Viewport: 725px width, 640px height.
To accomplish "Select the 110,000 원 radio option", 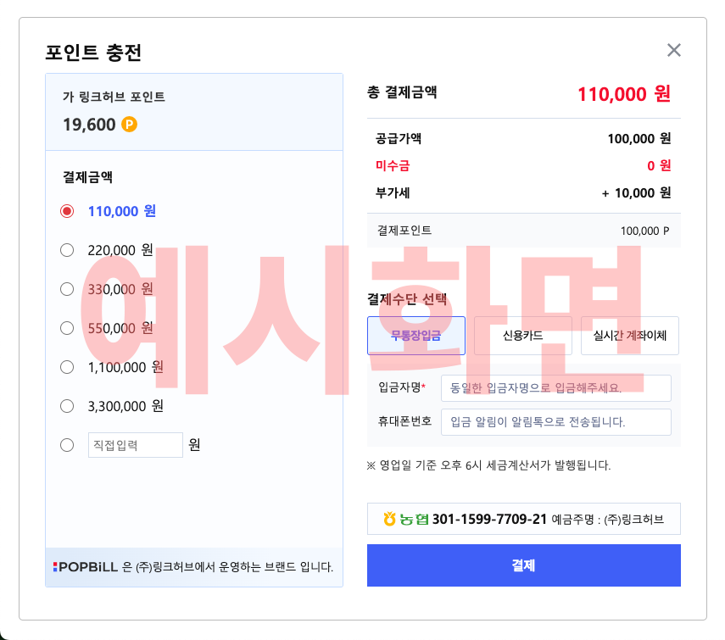I will 67,211.
